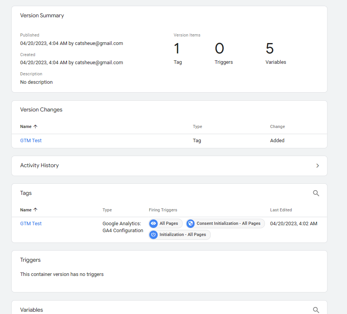Click the GA4 Configuration type cell
The image size is (347, 314).
click(123, 227)
